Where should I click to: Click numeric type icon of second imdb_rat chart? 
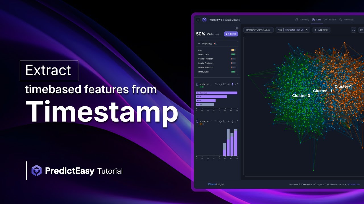[x=197, y=121]
